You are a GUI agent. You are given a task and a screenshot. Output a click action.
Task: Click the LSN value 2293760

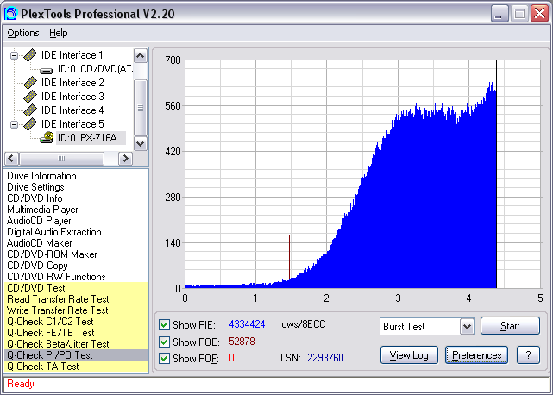coord(325,358)
